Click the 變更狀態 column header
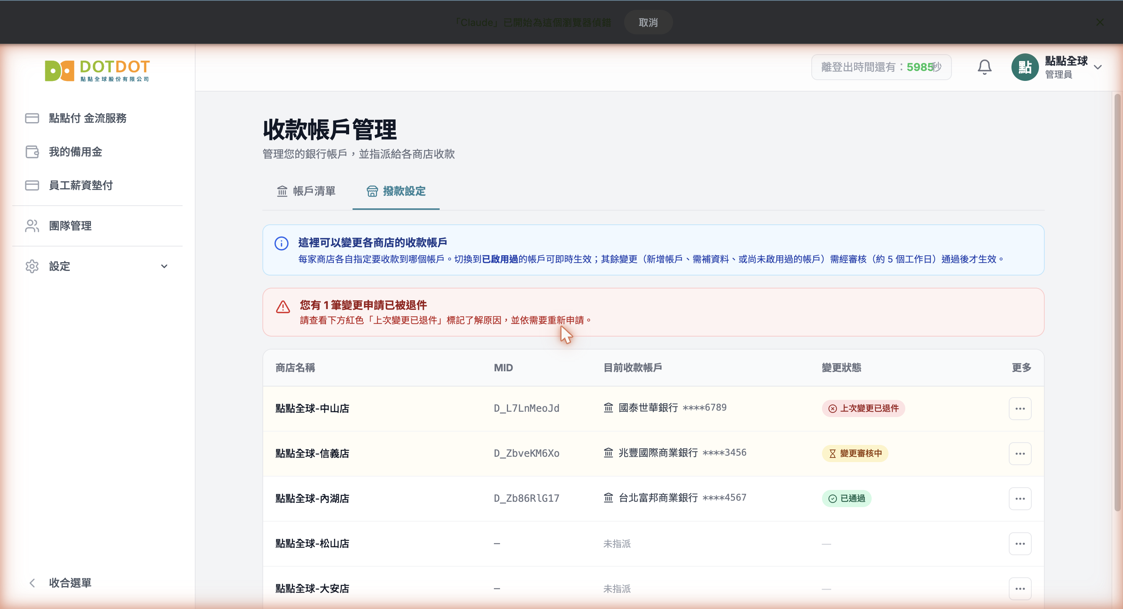 tap(841, 368)
